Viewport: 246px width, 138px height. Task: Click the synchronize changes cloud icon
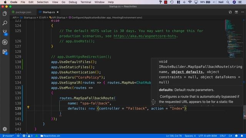[x=18, y=136]
